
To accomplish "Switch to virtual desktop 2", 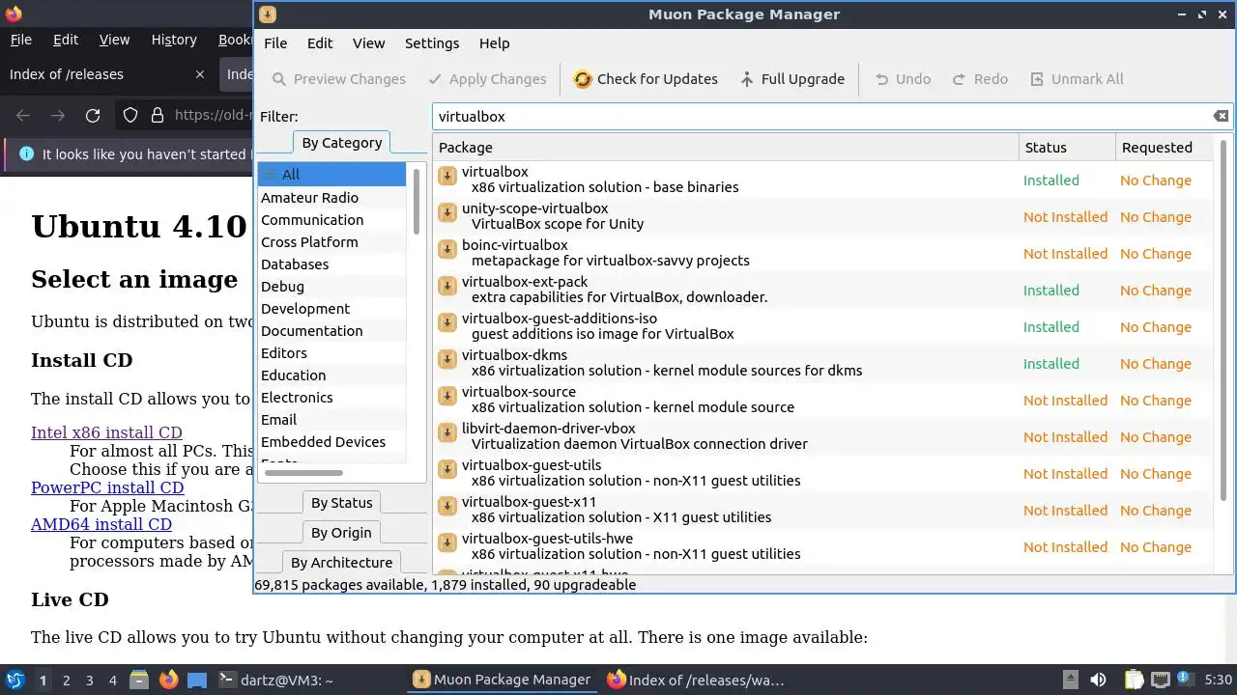I will pyautogui.click(x=66, y=680).
